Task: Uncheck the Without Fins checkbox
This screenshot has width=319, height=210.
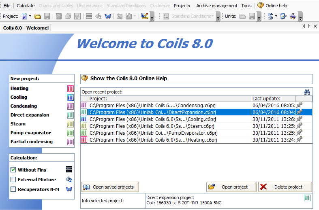Action: 13,170
